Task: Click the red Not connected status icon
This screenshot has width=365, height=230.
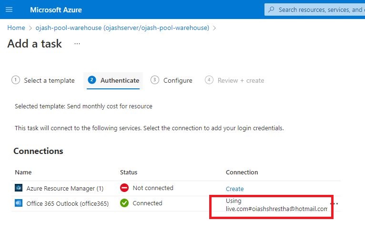Action: point(124,188)
